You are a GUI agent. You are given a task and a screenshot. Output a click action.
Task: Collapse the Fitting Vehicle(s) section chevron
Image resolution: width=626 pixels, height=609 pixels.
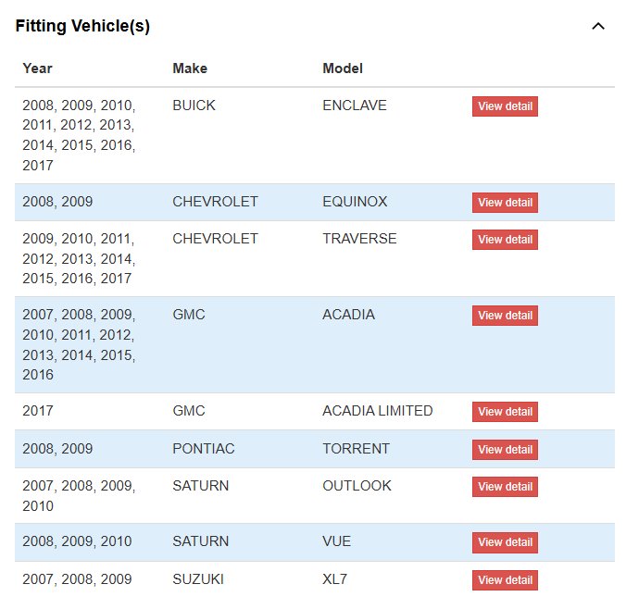click(x=598, y=26)
